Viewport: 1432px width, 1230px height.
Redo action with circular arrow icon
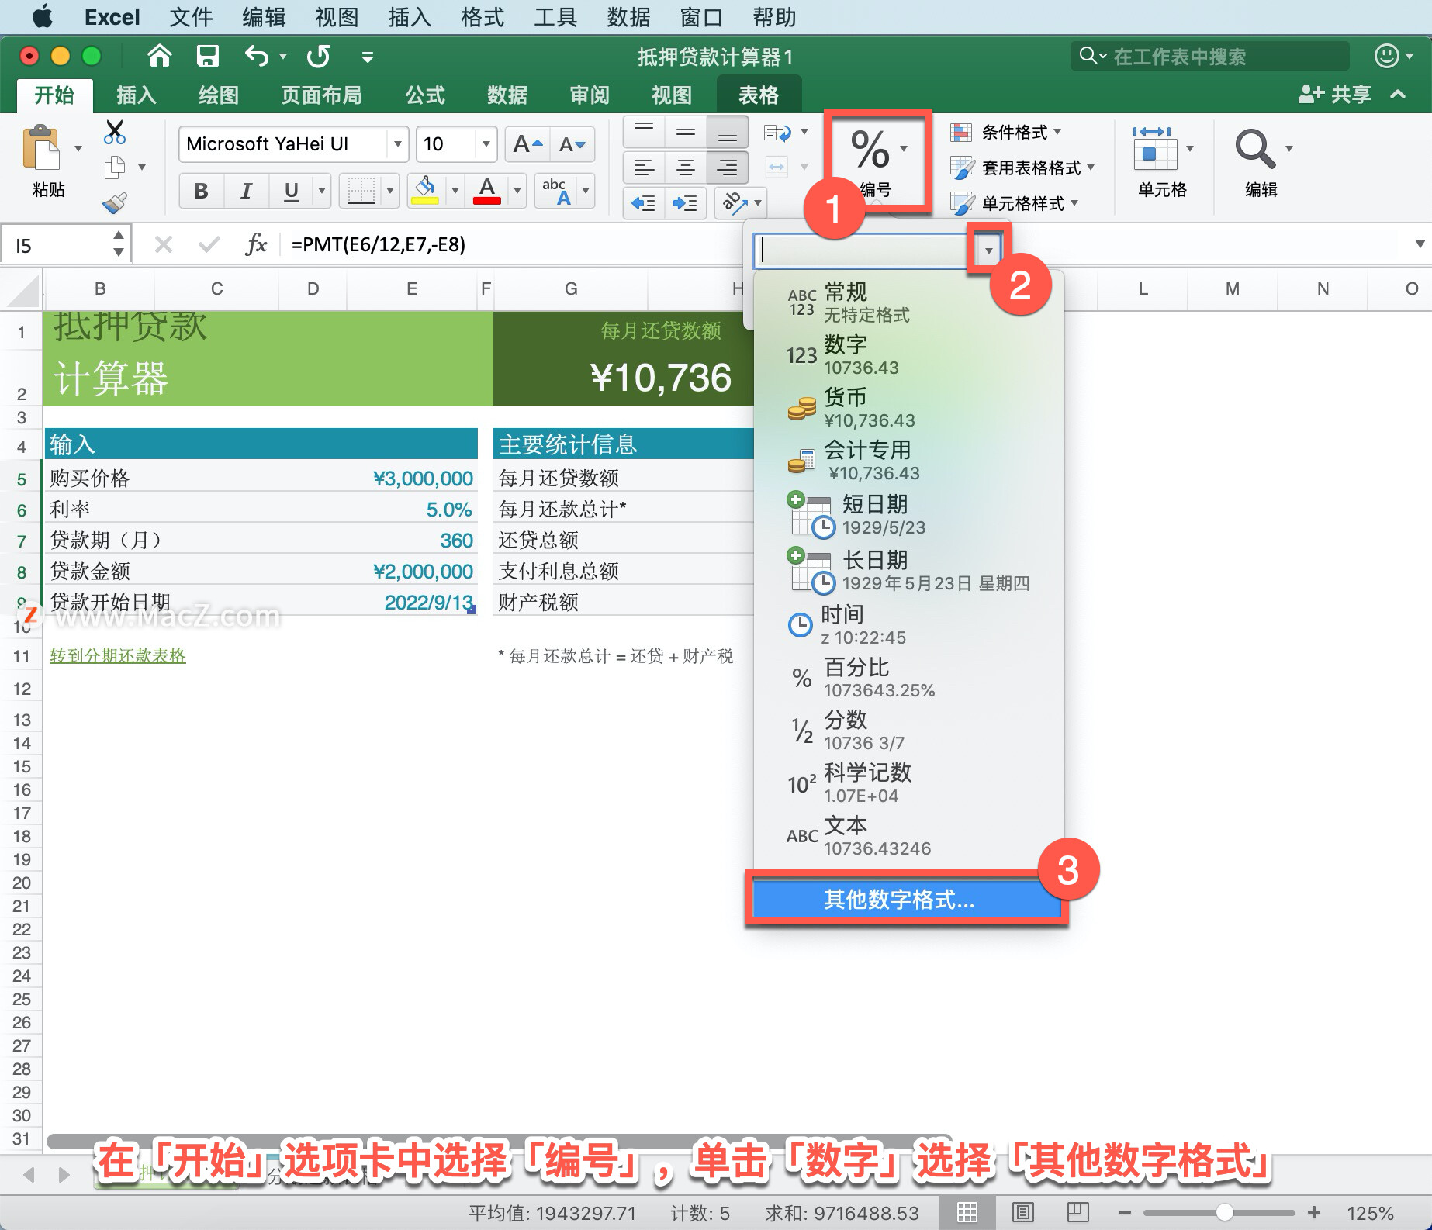pyautogui.click(x=318, y=56)
